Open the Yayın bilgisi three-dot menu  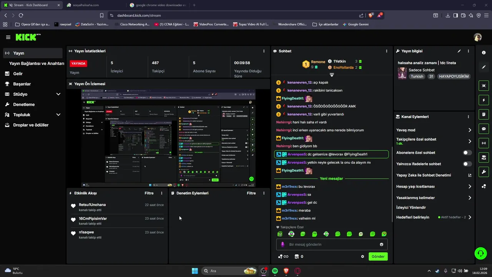[x=468, y=51]
